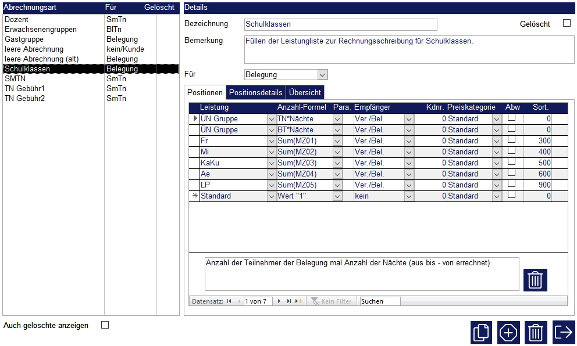Image resolution: width=577 pixels, height=346 pixels.
Task: Select 'Gastgruppe' in Abrechnungsart list
Action: (x=24, y=39)
